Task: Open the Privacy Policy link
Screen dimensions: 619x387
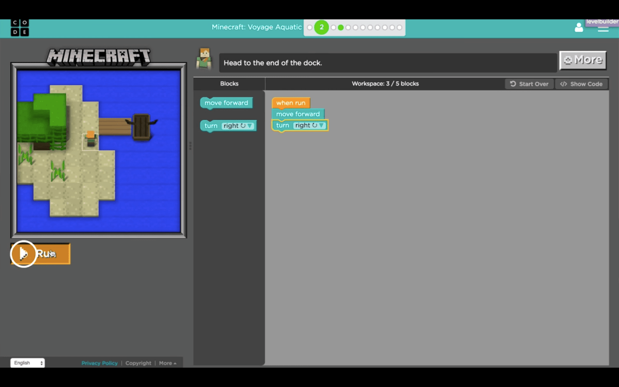Action: (x=99, y=363)
